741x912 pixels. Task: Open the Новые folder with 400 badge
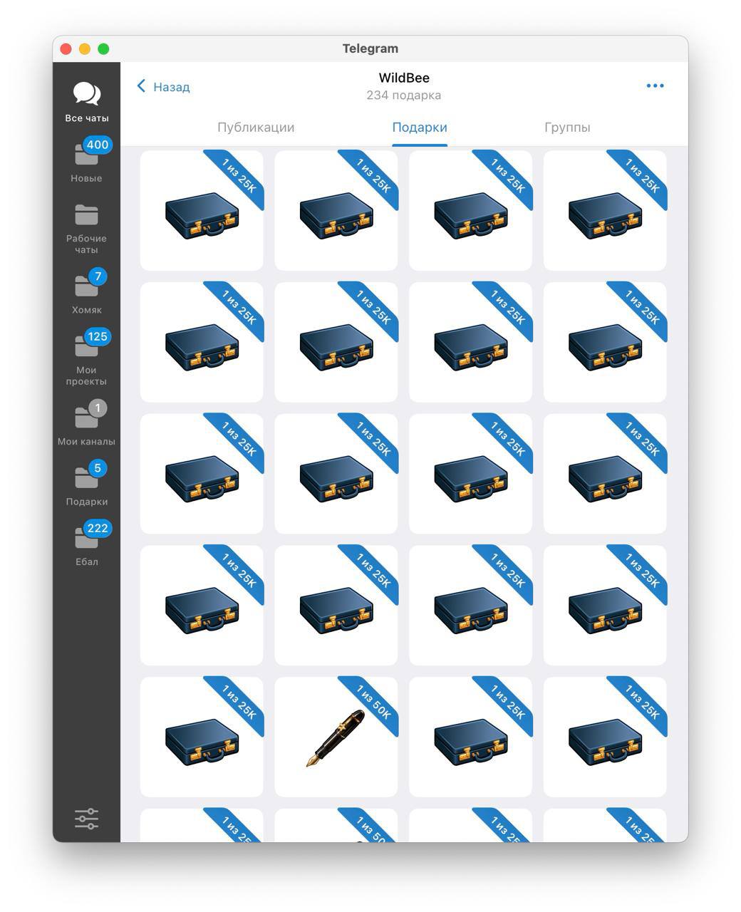click(x=86, y=161)
